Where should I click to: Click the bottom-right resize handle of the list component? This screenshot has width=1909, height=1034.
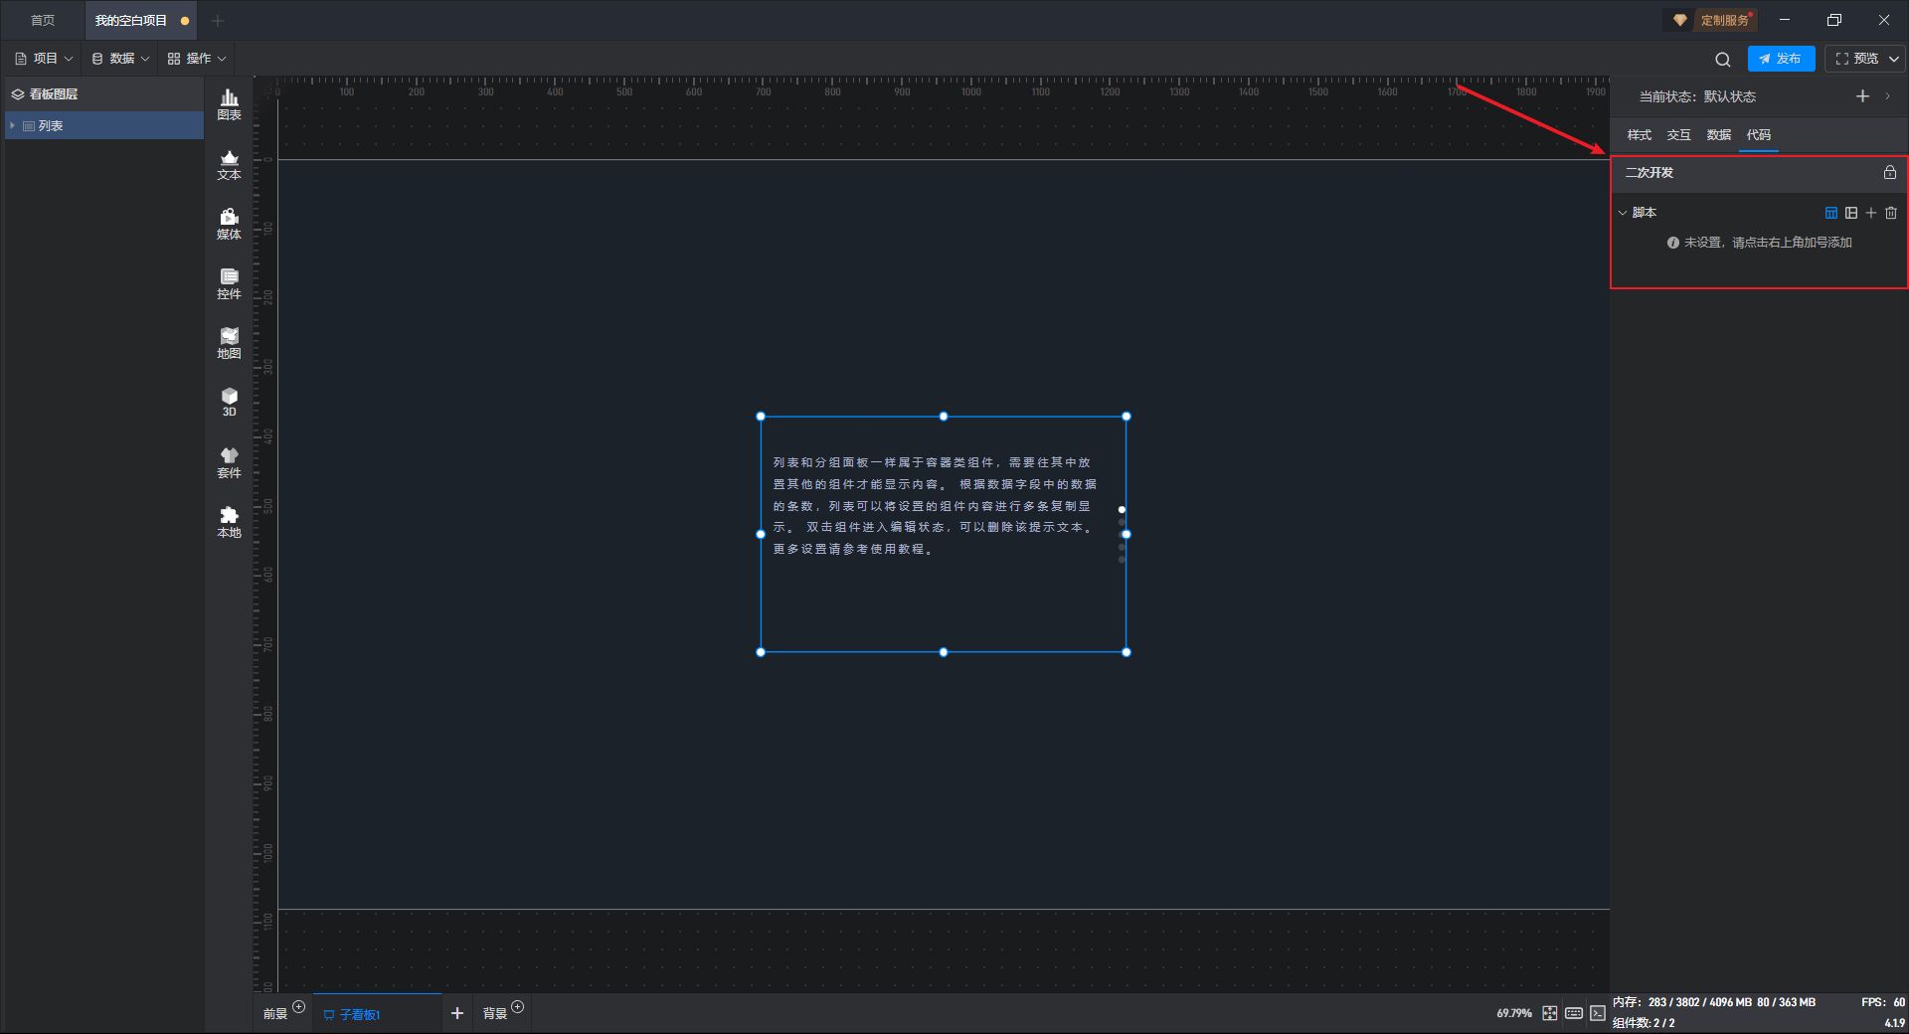[1127, 652]
